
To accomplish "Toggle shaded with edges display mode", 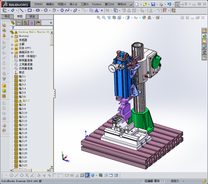I will (88, 175).
